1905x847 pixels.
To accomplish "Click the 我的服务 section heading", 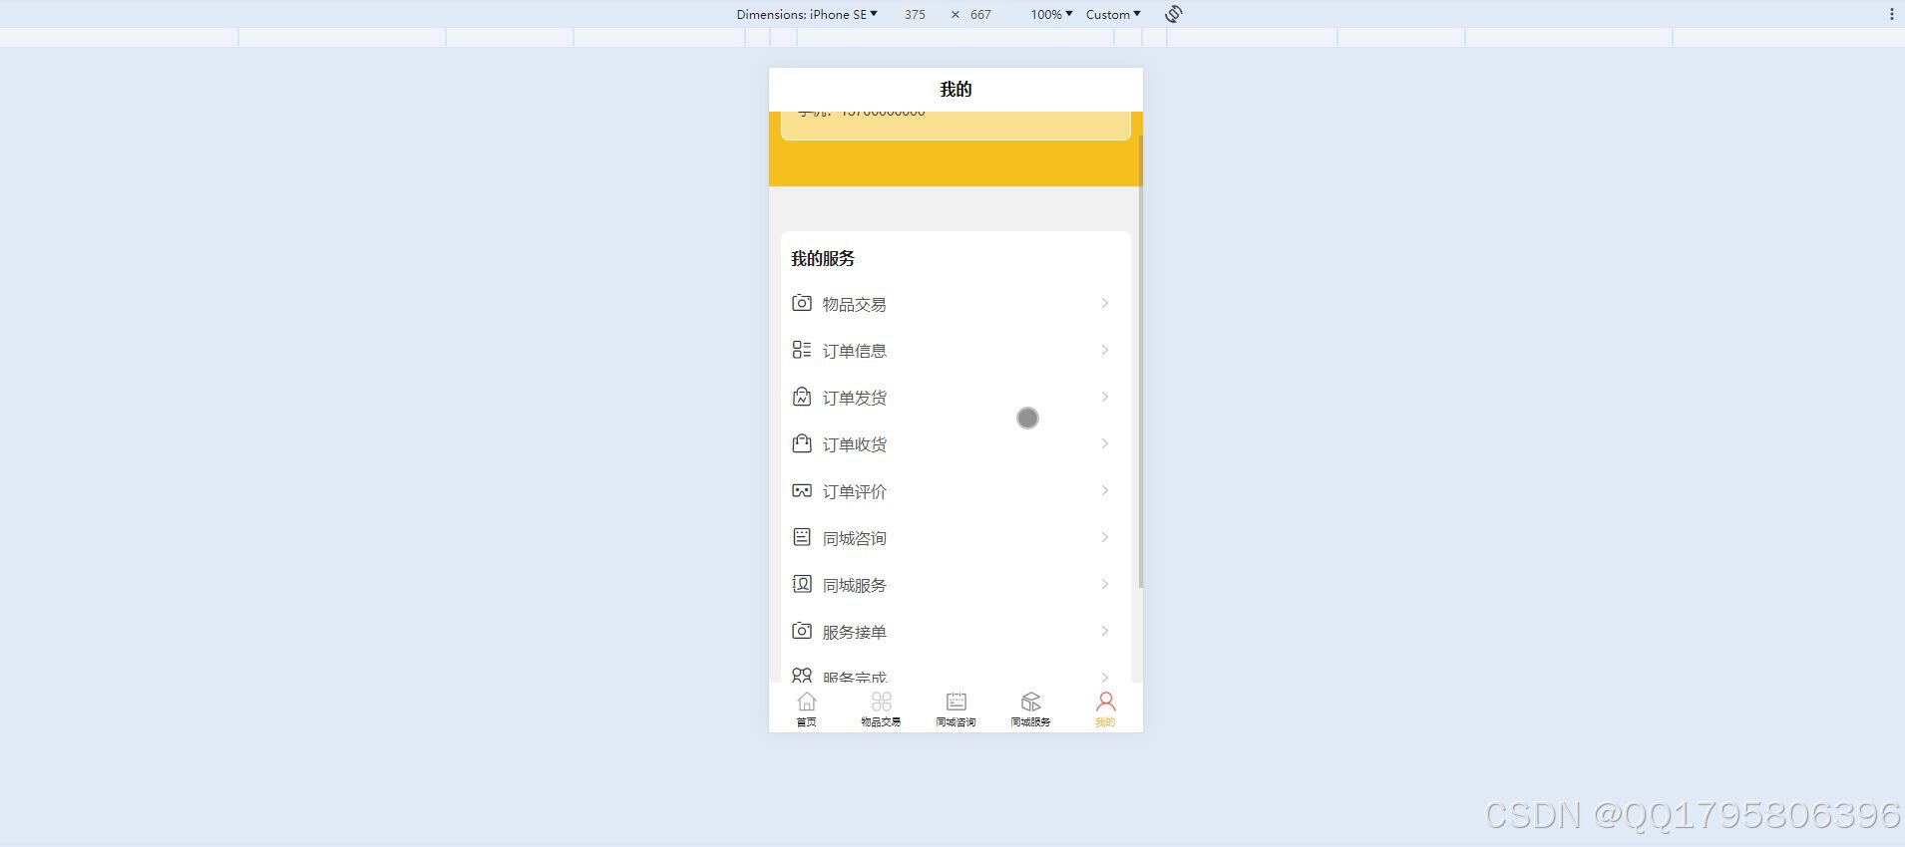I will coord(823,258).
